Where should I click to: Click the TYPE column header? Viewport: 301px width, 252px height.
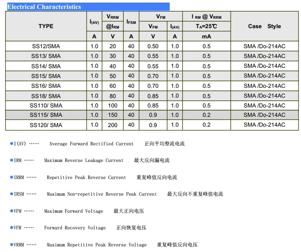click(x=46, y=26)
